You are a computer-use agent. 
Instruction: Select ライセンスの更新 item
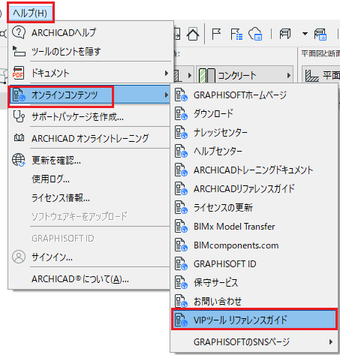coord(254,207)
